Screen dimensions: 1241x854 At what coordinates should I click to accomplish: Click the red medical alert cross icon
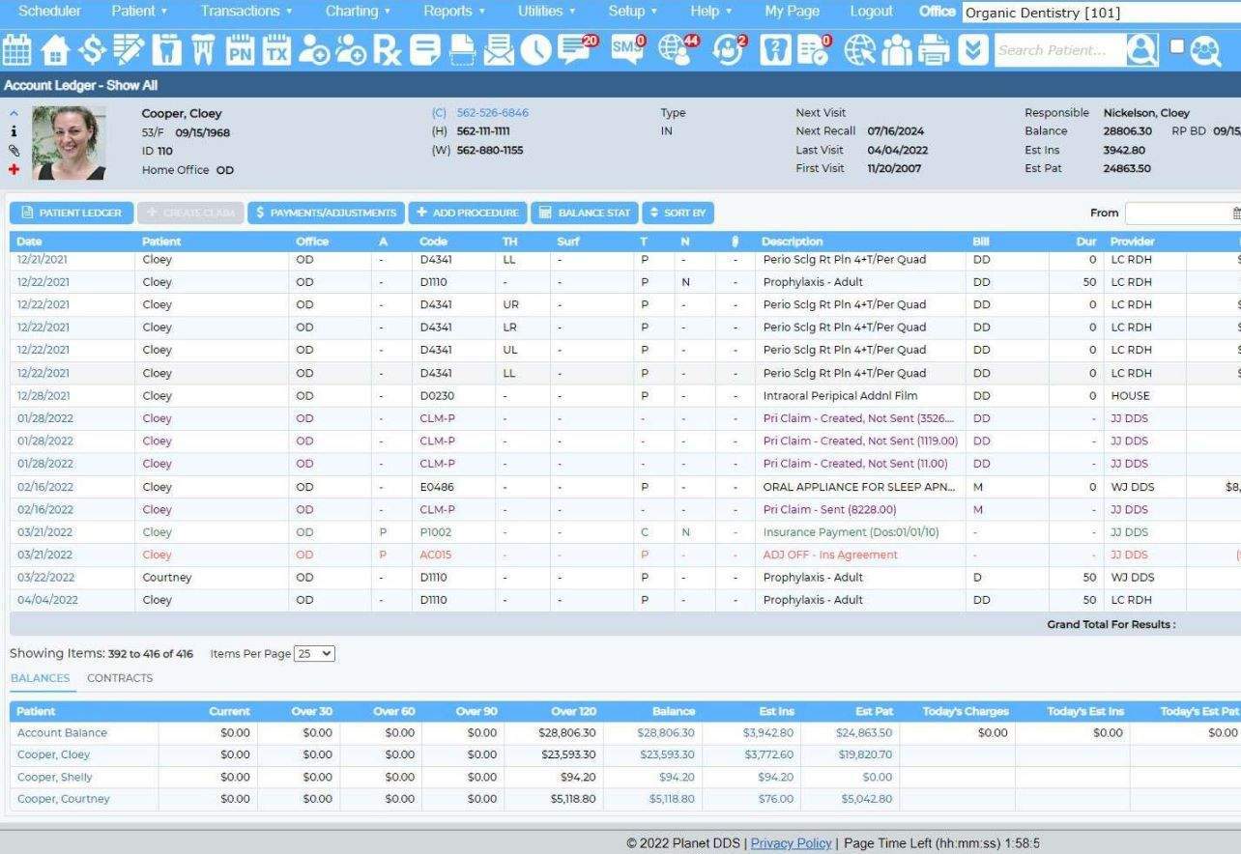pyautogui.click(x=14, y=169)
